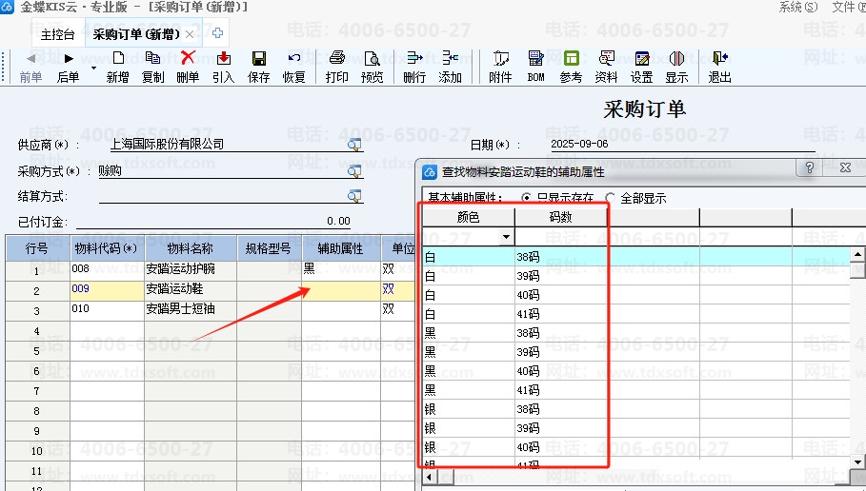This screenshot has height=491, width=866.
Task: Expand the 颜色 column filter dropdown
Action: [x=505, y=237]
